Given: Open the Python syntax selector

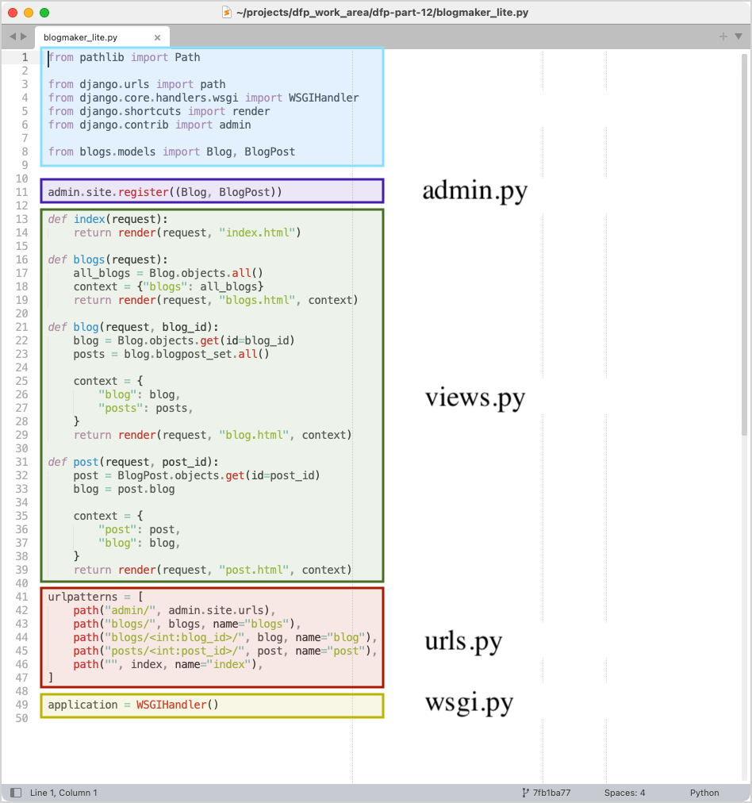Looking at the screenshot, I should (x=704, y=793).
